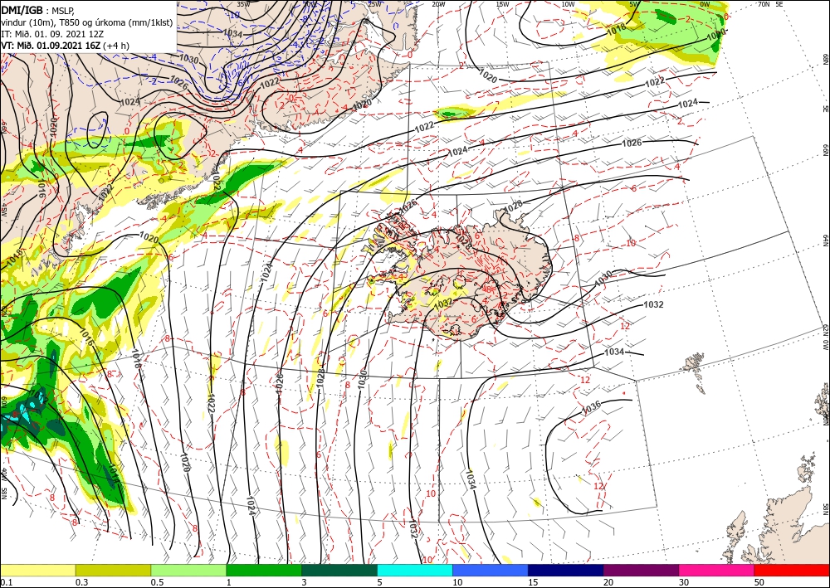
Task: Click the "VT: Mið. 01.09.2021 16Z (+4 h)" line
Action: (65, 45)
